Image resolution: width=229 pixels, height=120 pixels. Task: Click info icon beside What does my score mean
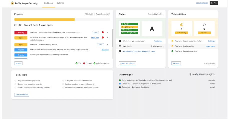[120, 41]
